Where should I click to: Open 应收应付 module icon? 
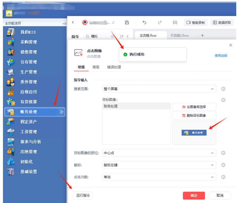click(11, 92)
